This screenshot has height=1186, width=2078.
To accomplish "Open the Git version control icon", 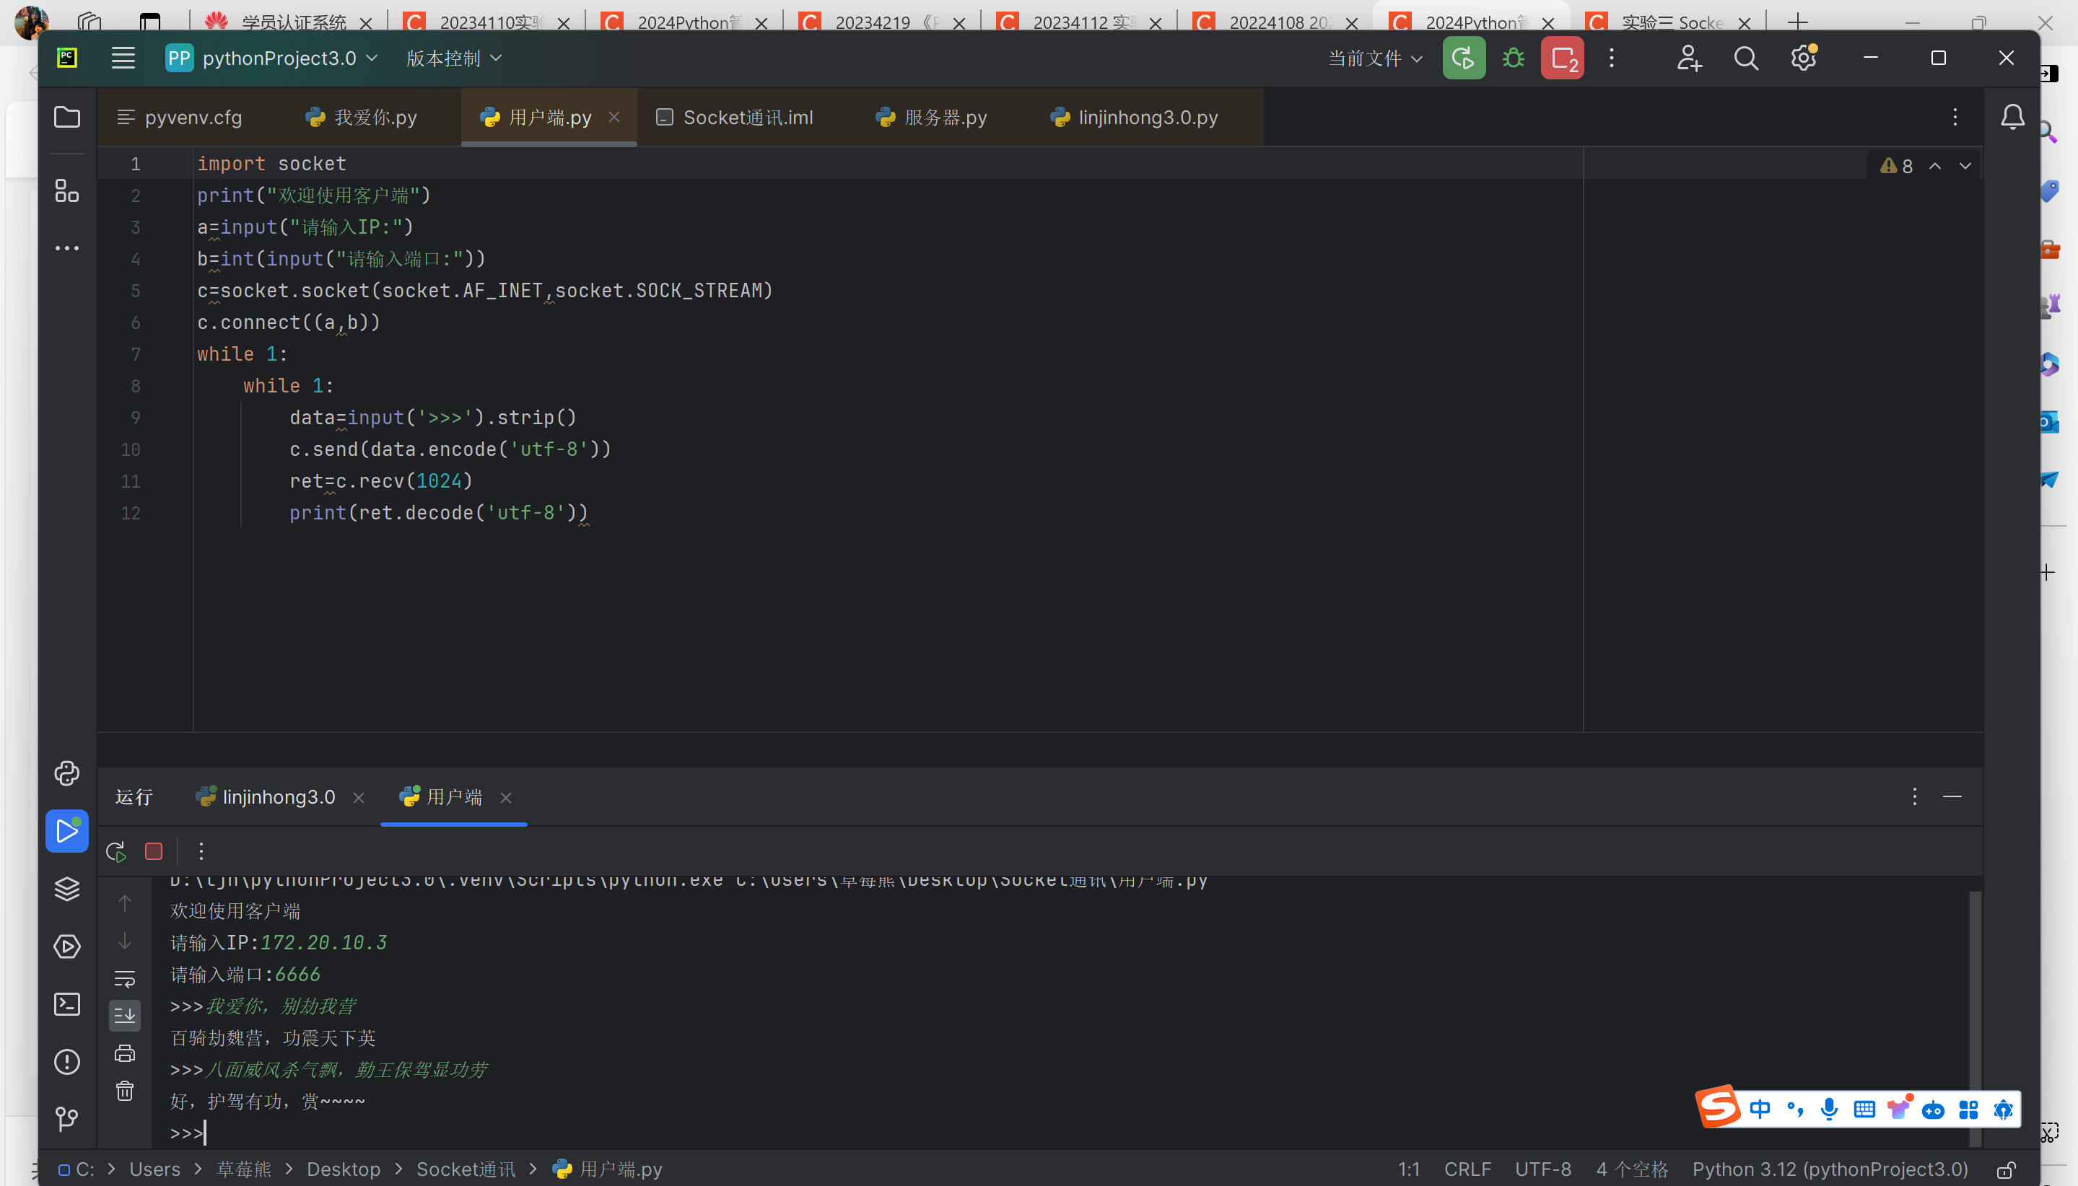I will [67, 1119].
